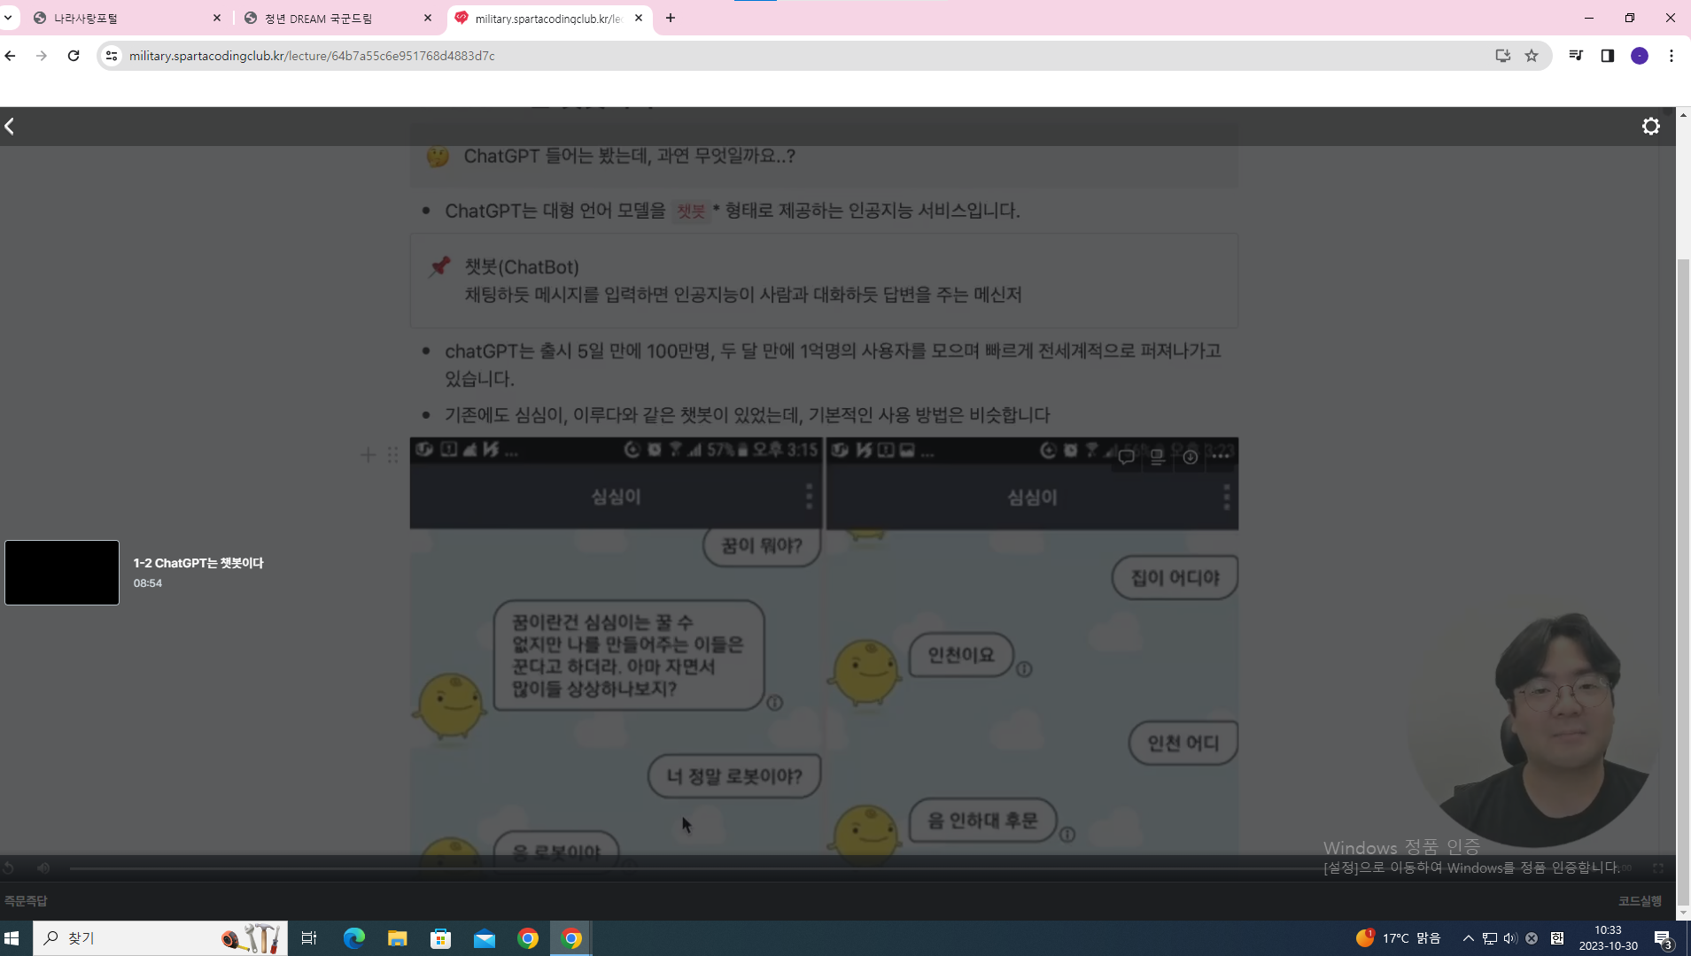Open Task View from the taskbar
The image size is (1691, 956).
(x=309, y=938)
